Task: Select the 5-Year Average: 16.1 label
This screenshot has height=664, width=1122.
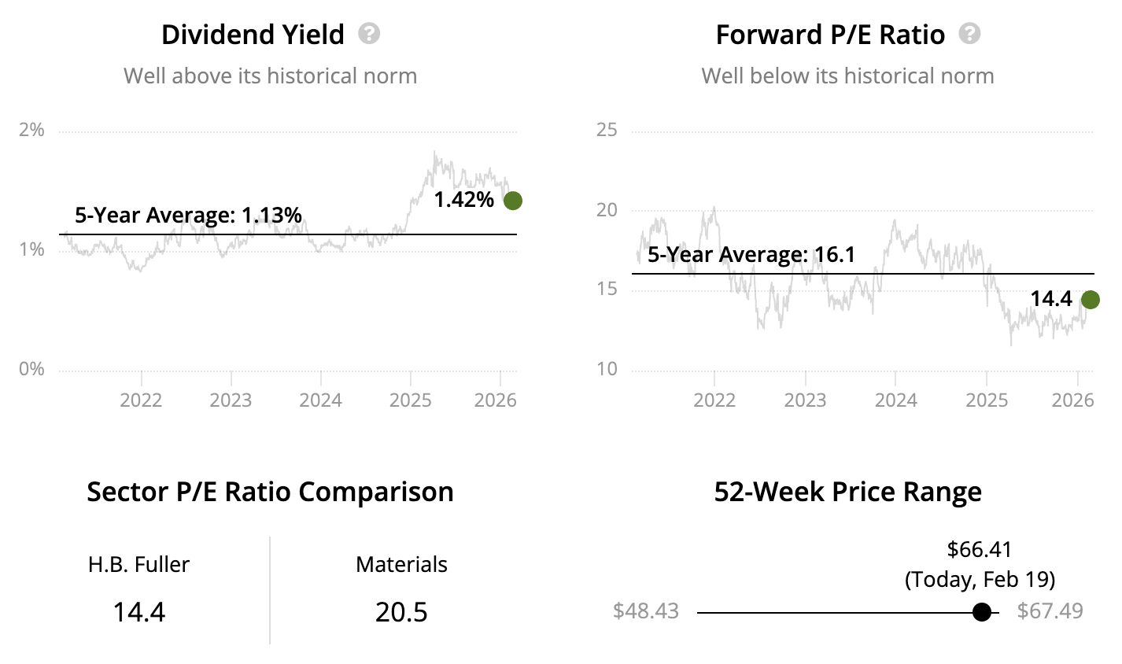Action: point(751,255)
